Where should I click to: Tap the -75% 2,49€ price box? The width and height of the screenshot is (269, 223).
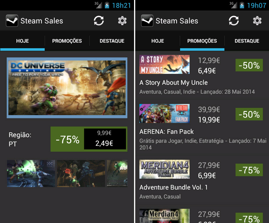coord(89,139)
